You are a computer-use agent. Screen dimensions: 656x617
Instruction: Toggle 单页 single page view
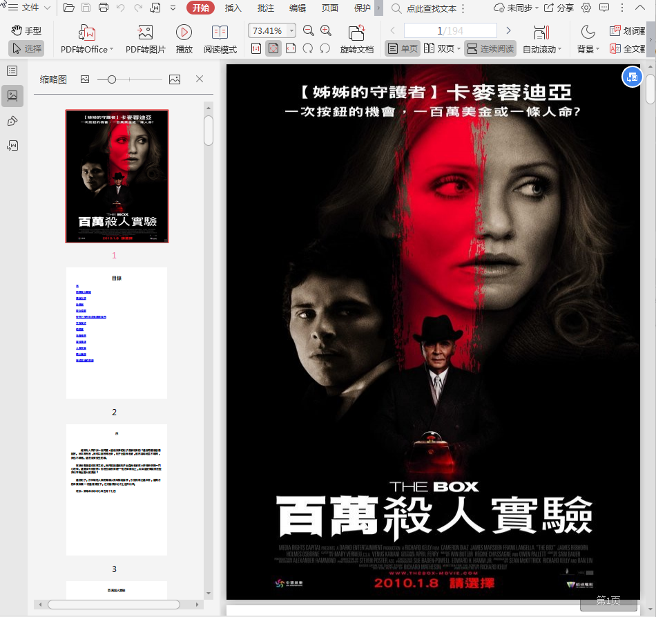tap(403, 48)
